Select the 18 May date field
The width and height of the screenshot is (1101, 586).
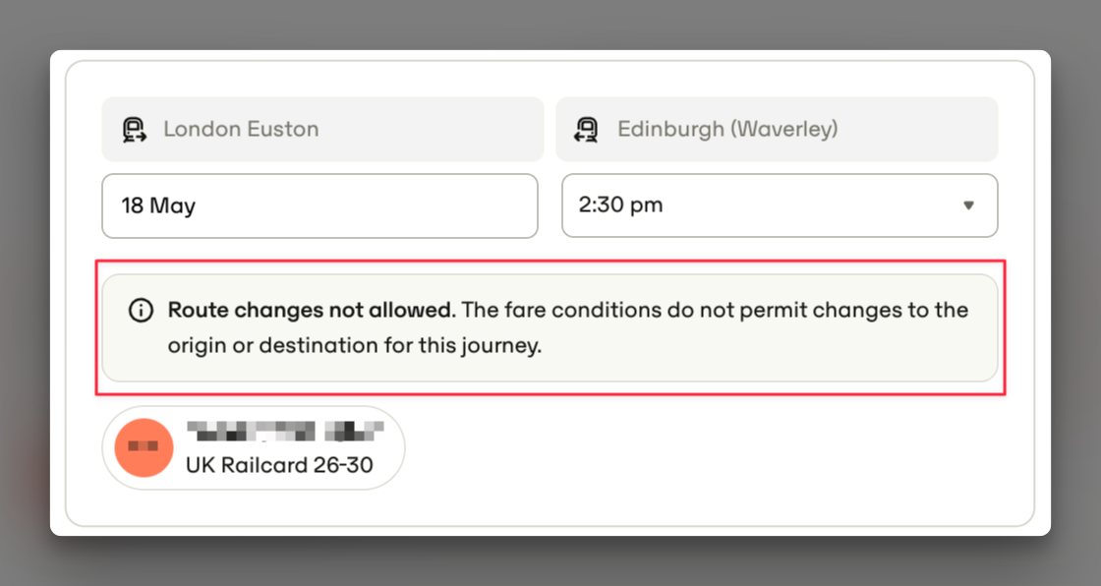tap(320, 205)
